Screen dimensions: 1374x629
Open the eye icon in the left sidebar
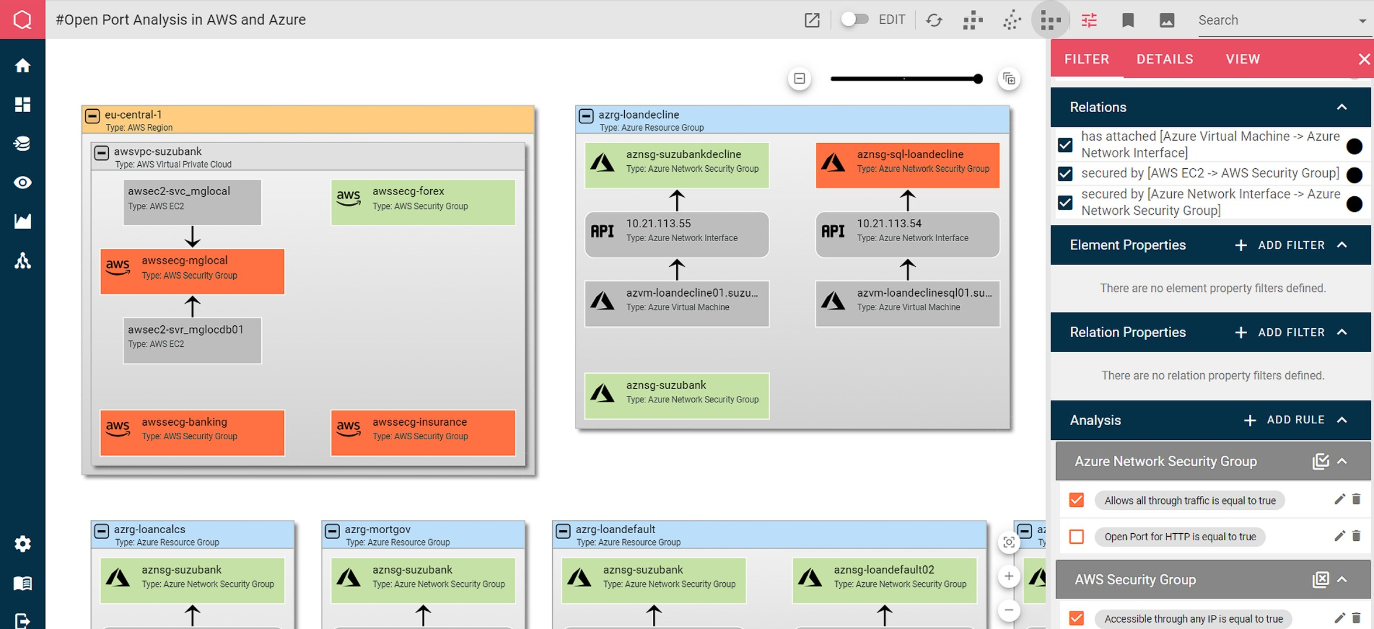coord(22,183)
